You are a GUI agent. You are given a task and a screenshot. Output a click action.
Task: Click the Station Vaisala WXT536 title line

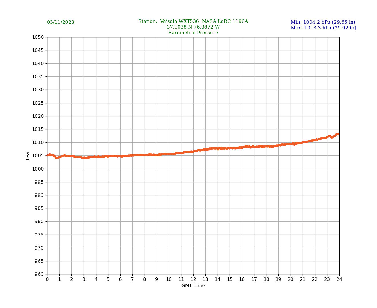193,21
